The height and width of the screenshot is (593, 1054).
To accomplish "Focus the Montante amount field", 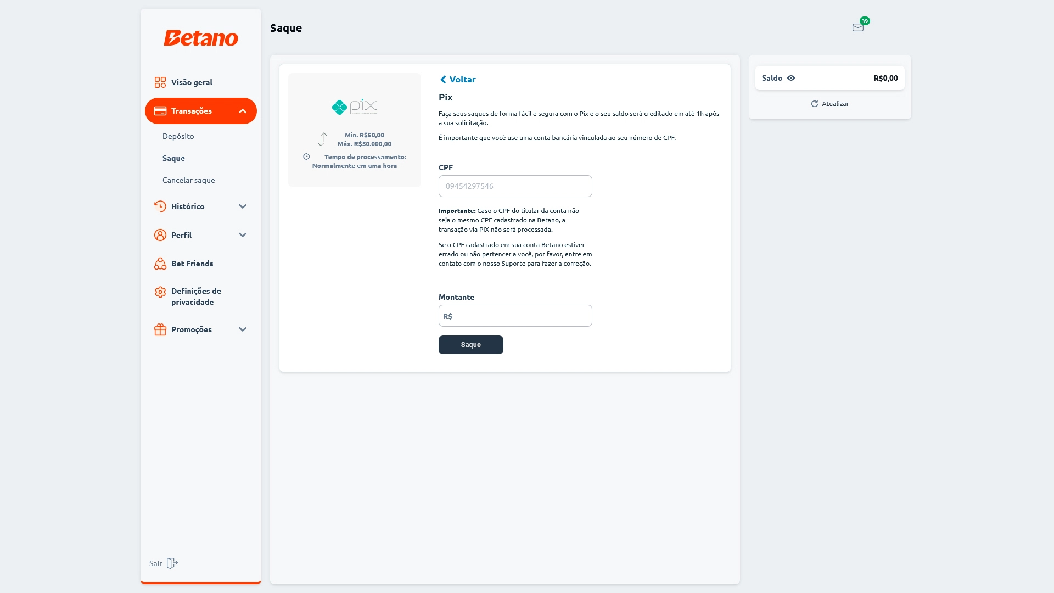I will pos(515,316).
